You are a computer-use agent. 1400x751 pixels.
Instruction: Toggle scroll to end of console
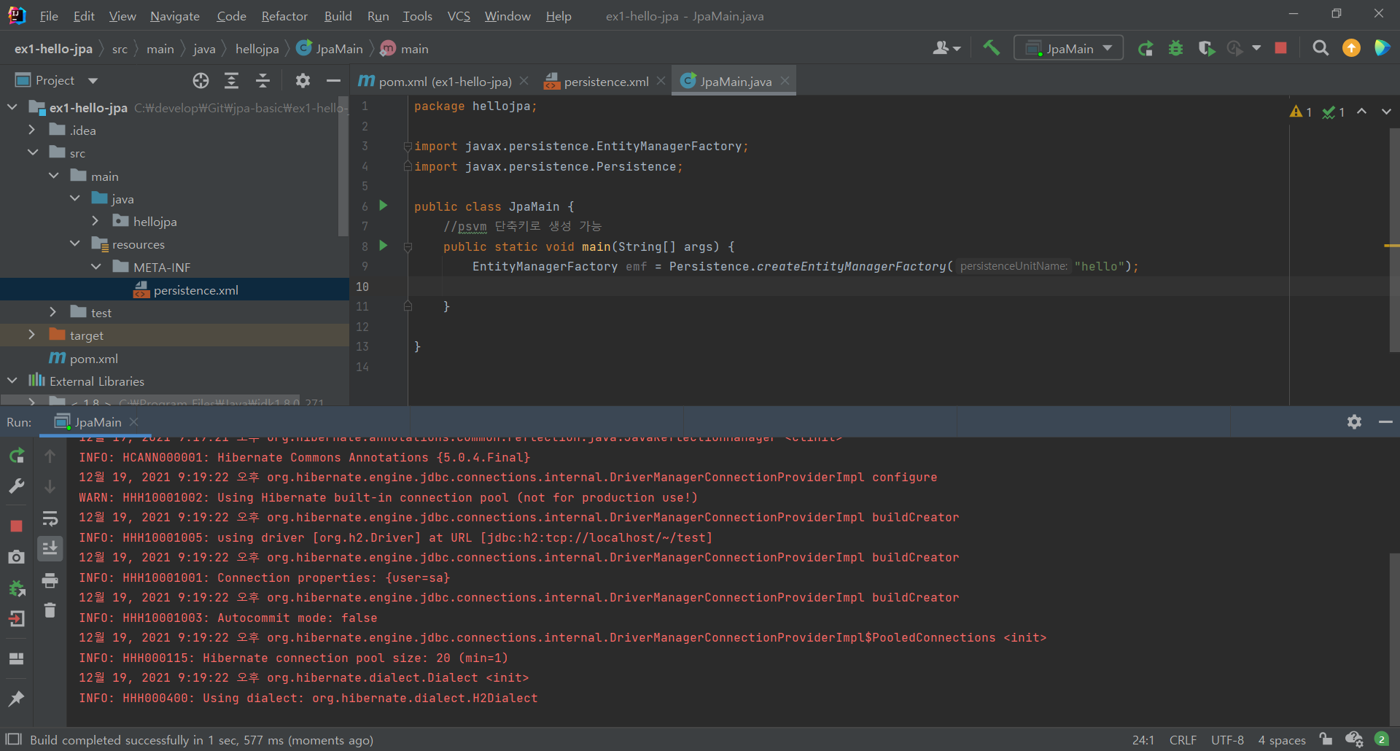pyautogui.click(x=50, y=548)
